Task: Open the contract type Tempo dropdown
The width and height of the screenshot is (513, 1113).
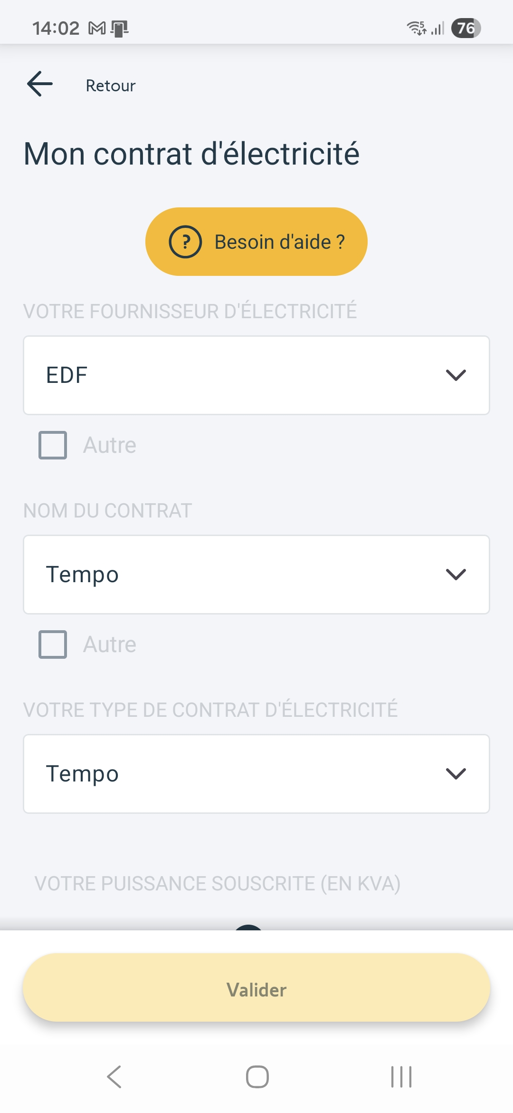Action: pos(237,774)
